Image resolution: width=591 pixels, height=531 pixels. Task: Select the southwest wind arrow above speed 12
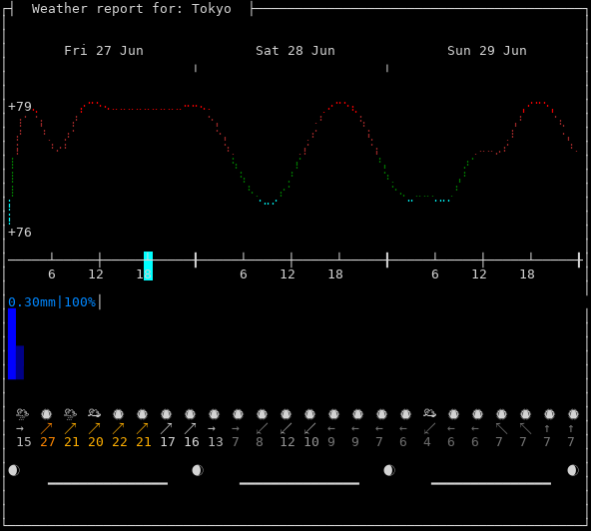287,428
